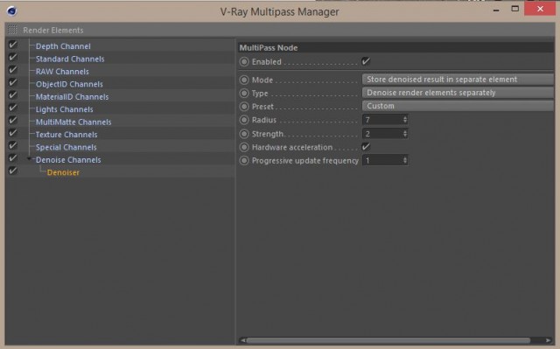
Task: Click the Enabled animation dot
Action: 244,62
